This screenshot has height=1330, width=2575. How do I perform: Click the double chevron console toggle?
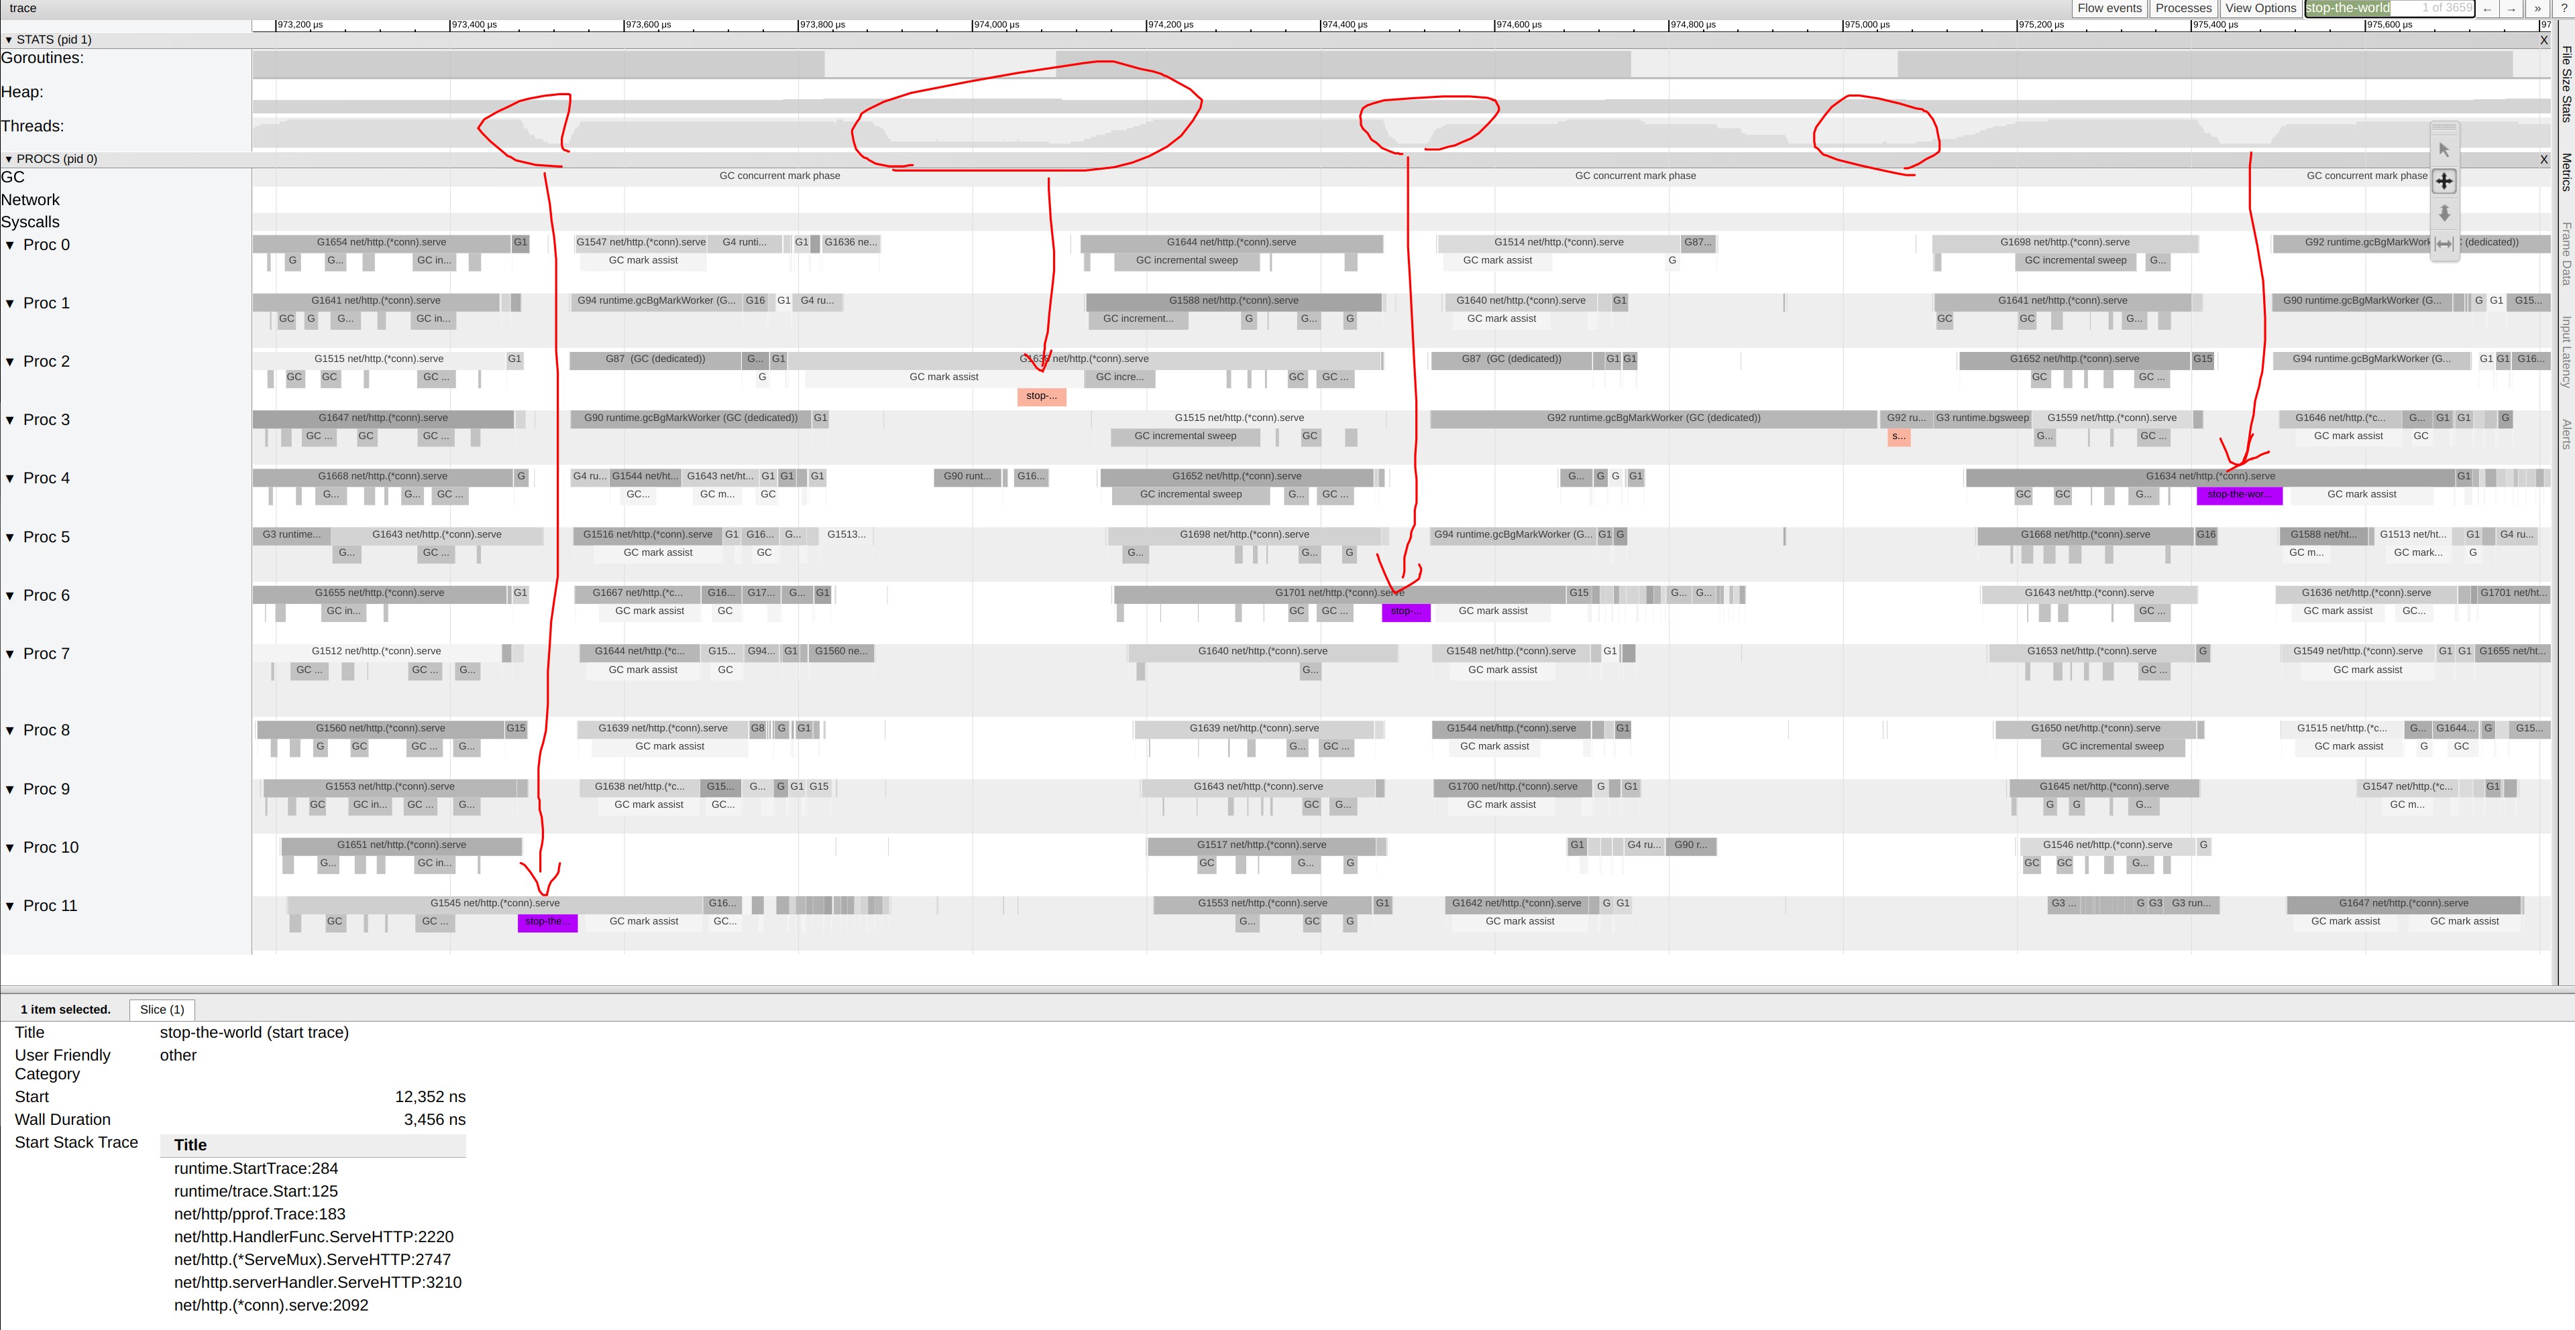tap(2537, 8)
